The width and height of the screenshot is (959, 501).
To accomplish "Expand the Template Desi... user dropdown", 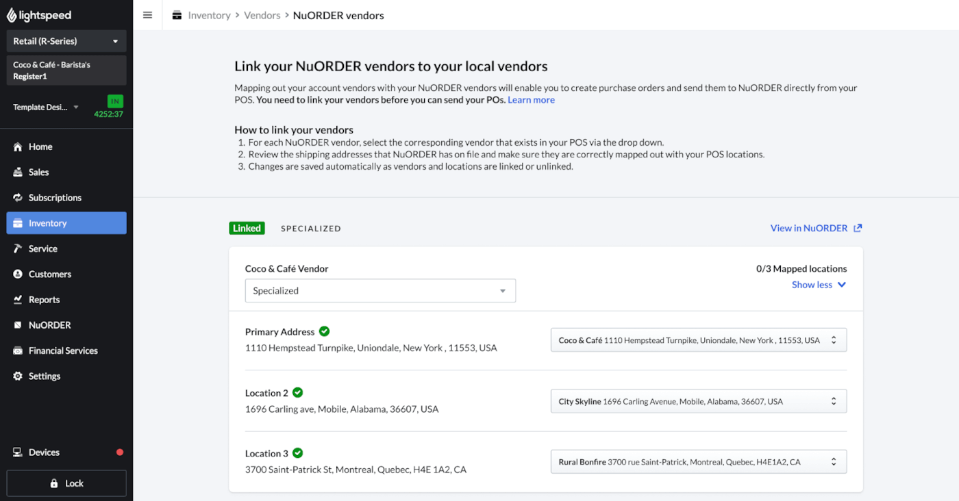I will (x=47, y=107).
